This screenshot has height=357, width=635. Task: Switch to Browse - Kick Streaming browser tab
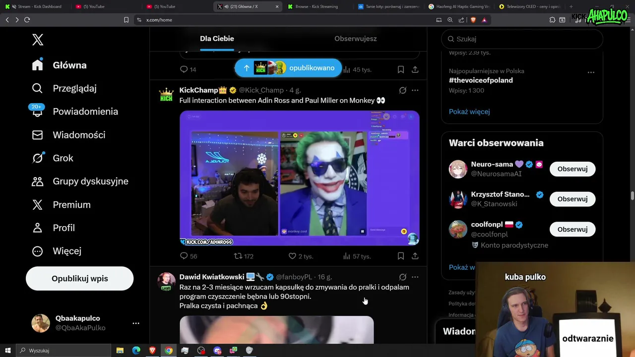[x=317, y=6]
